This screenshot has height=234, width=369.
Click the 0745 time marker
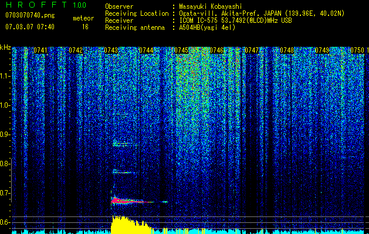(181, 50)
